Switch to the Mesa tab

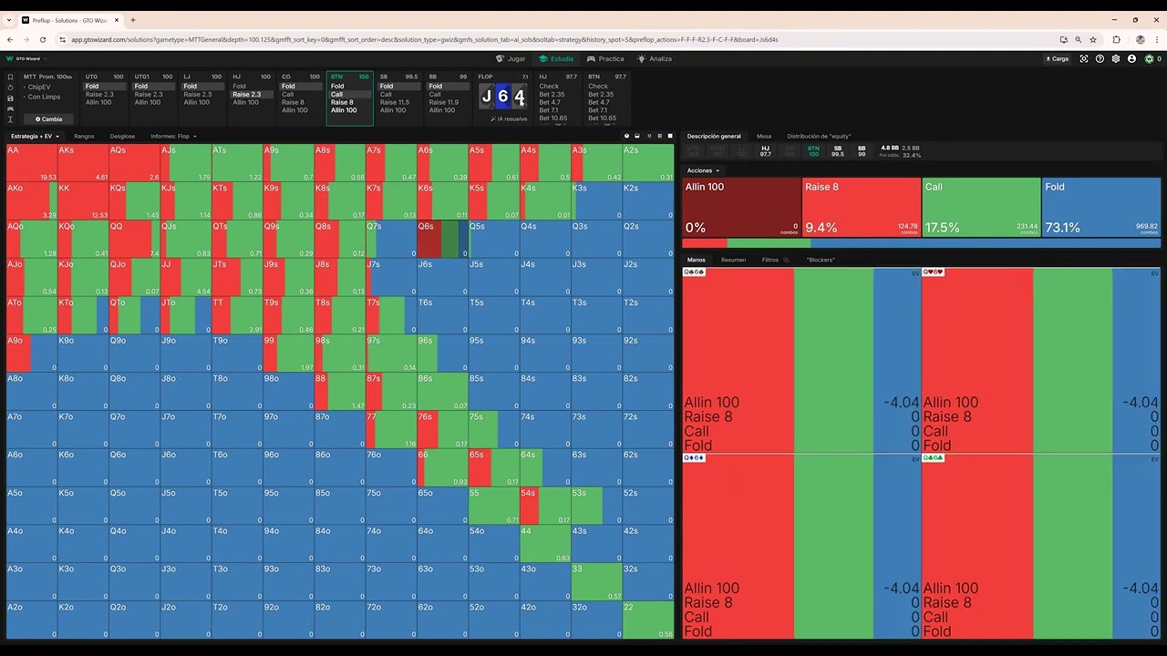coord(764,136)
